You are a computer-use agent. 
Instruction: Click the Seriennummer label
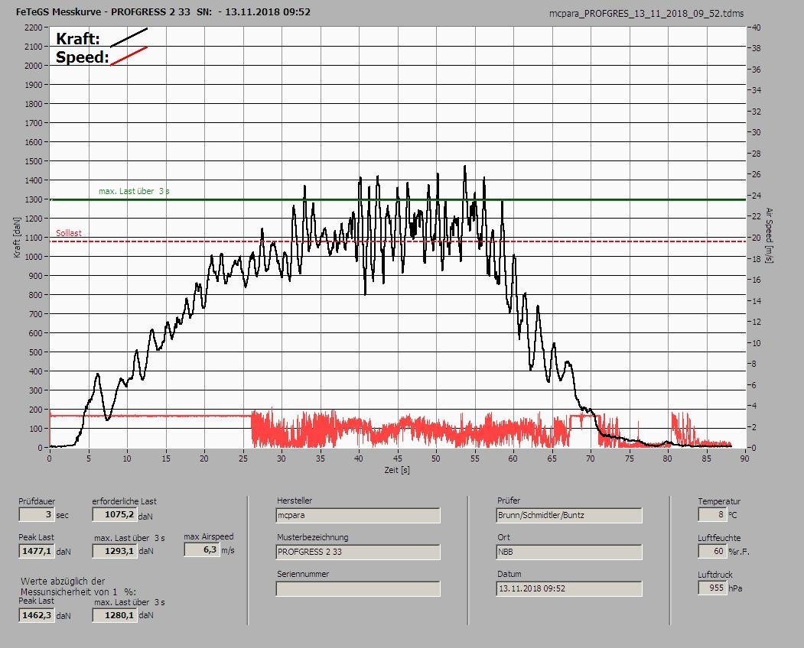click(x=303, y=574)
